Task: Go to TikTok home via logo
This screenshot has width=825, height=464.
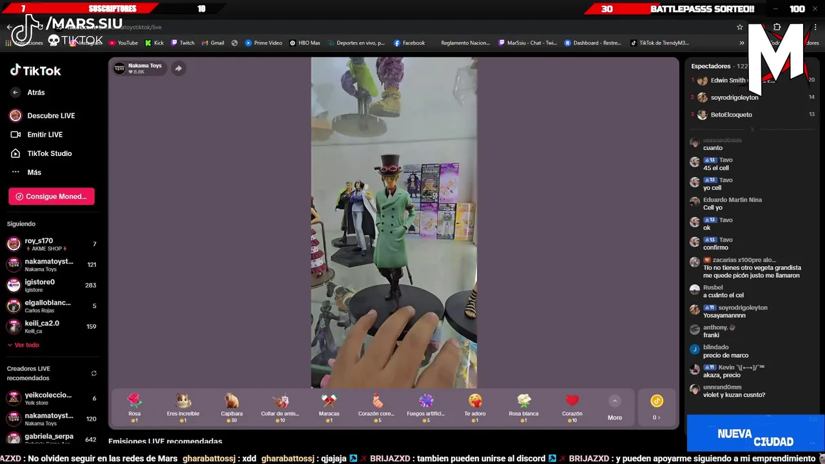Action: point(35,71)
